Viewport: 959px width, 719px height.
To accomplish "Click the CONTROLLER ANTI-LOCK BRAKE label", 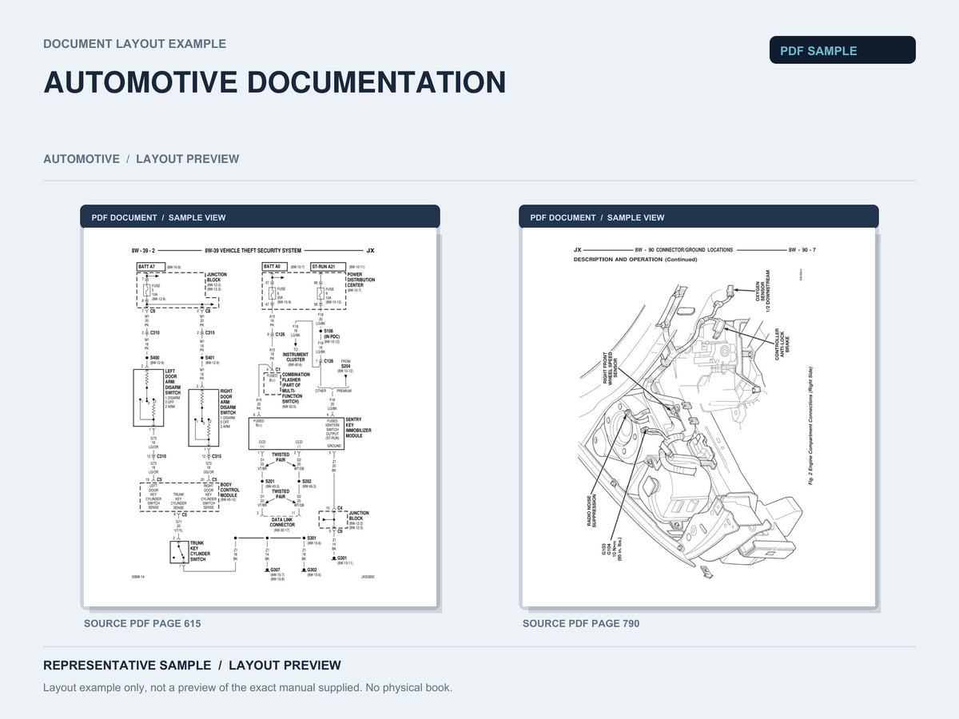I will 782,344.
